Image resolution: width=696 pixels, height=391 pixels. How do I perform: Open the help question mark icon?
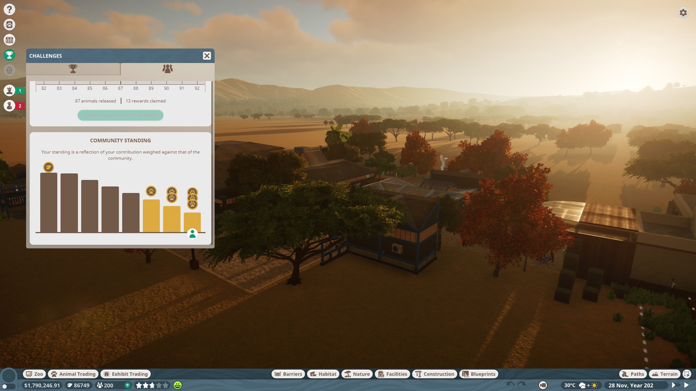[9, 9]
